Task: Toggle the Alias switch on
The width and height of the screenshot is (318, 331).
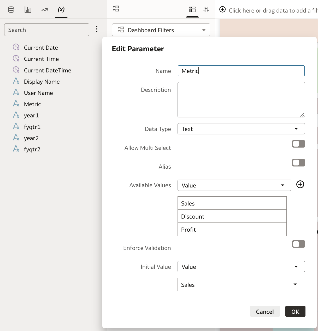Action: 298,163
